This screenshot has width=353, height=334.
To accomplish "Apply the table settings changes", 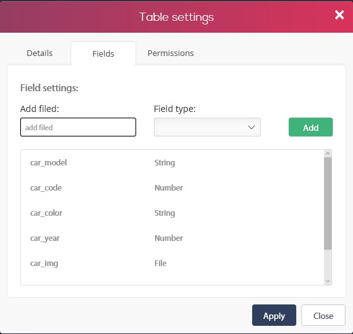I will point(274,315).
